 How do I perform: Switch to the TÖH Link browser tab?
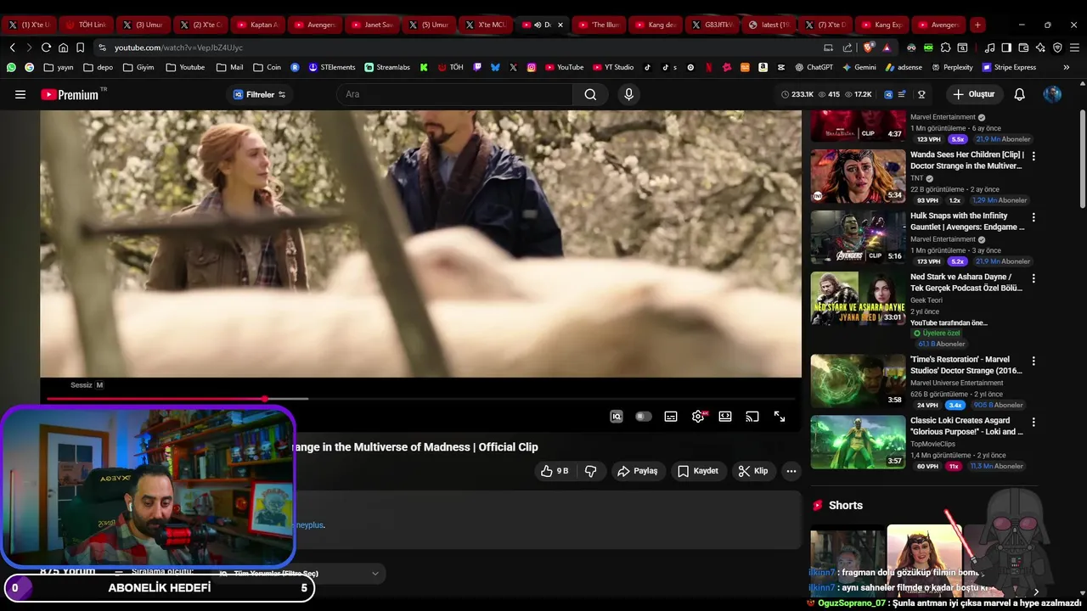tap(86, 25)
